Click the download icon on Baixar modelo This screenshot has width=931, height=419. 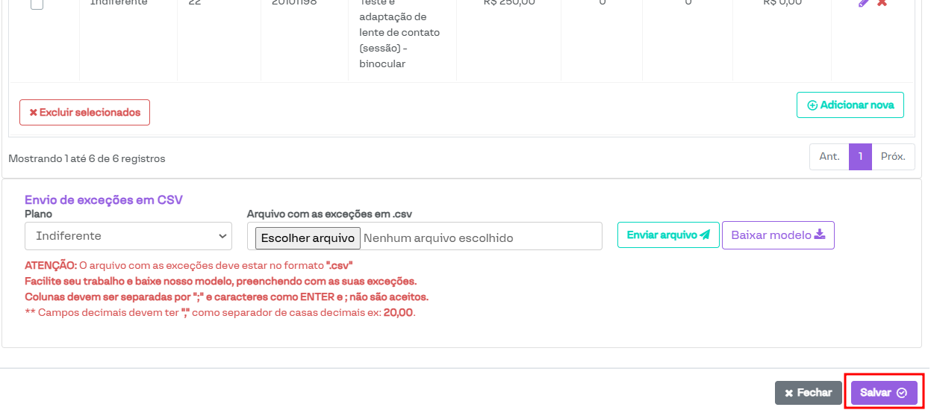click(x=820, y=235)
